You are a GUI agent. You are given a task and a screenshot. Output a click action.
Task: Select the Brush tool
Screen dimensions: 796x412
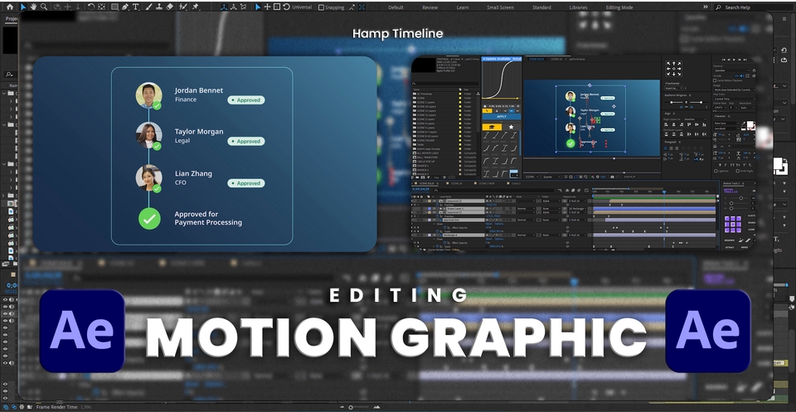pos(148,7)
